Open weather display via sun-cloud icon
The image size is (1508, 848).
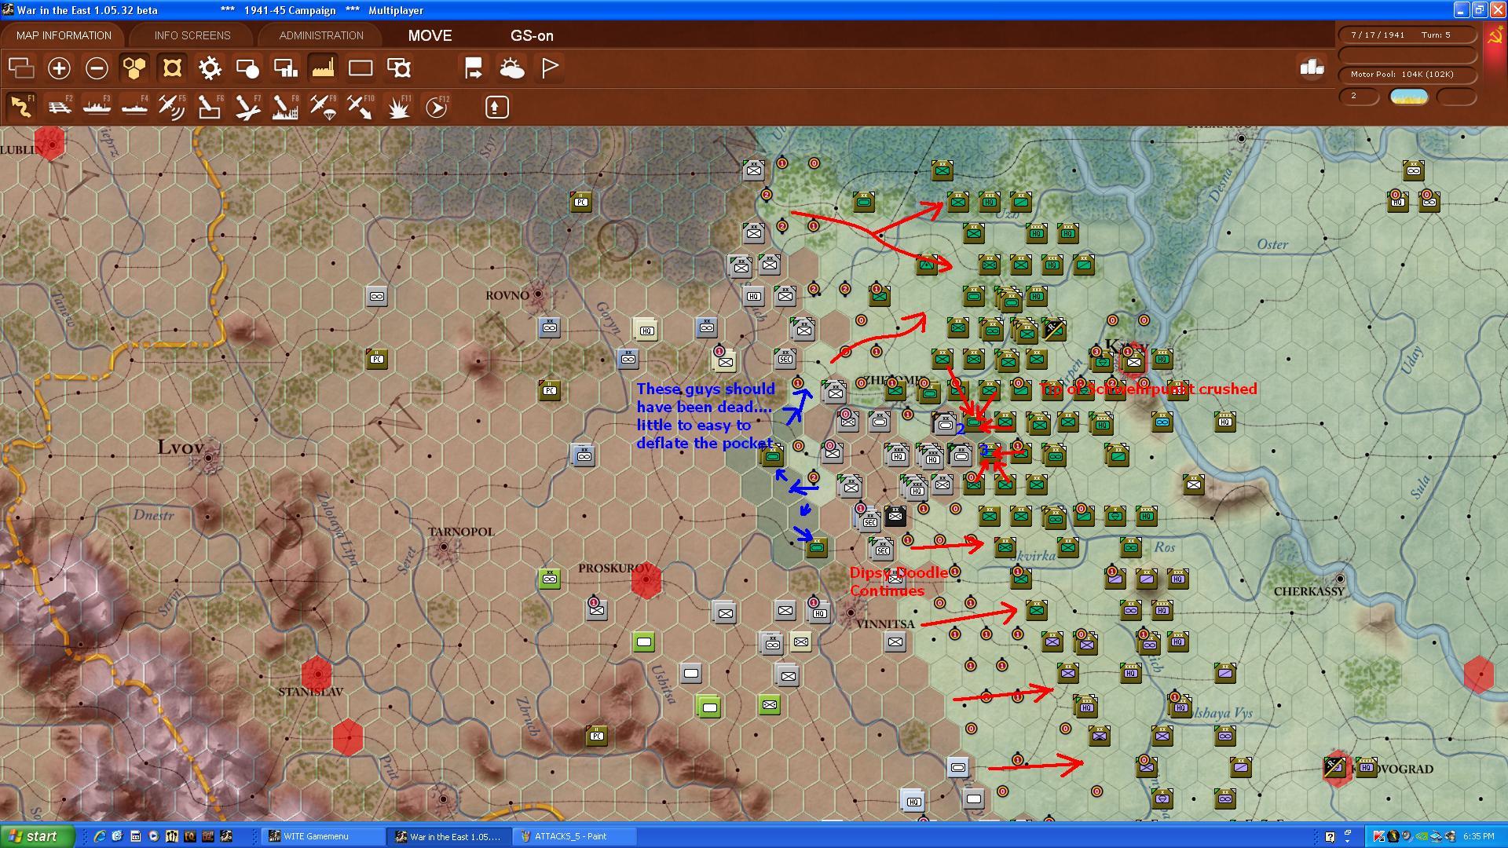click(x=511, y=68)
